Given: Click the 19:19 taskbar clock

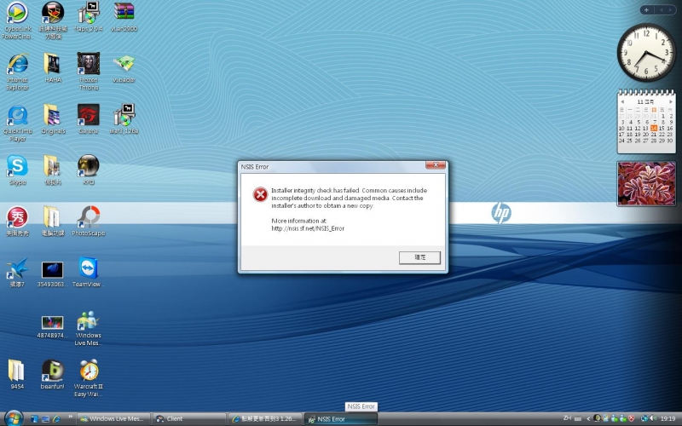Looking at the screenshot, I should pos(668,419).
